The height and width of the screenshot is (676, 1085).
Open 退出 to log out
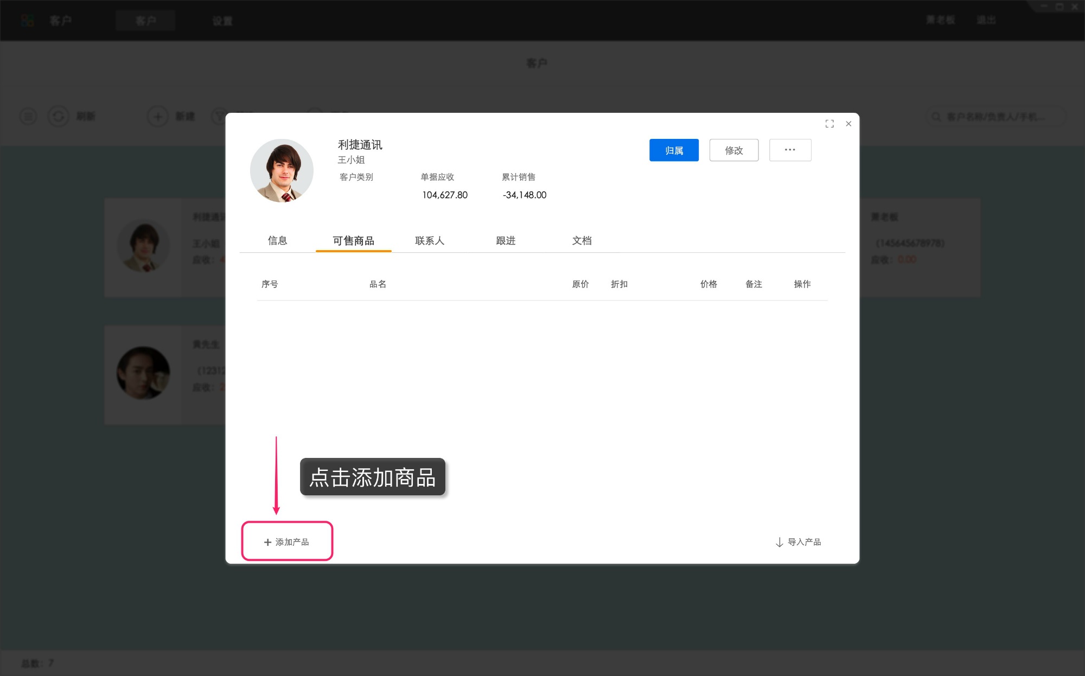[987, 20]
